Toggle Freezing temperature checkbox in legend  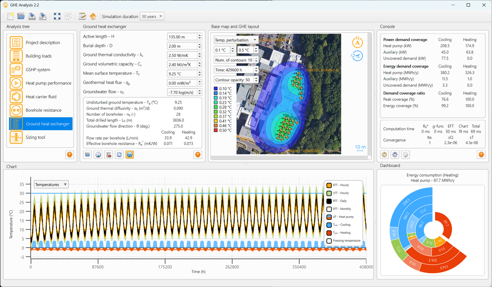pyautogui.click(x=329, y=241)
